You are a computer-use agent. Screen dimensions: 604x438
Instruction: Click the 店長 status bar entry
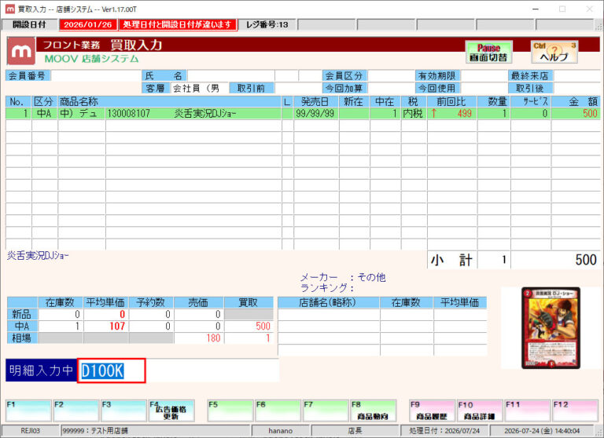355,431
